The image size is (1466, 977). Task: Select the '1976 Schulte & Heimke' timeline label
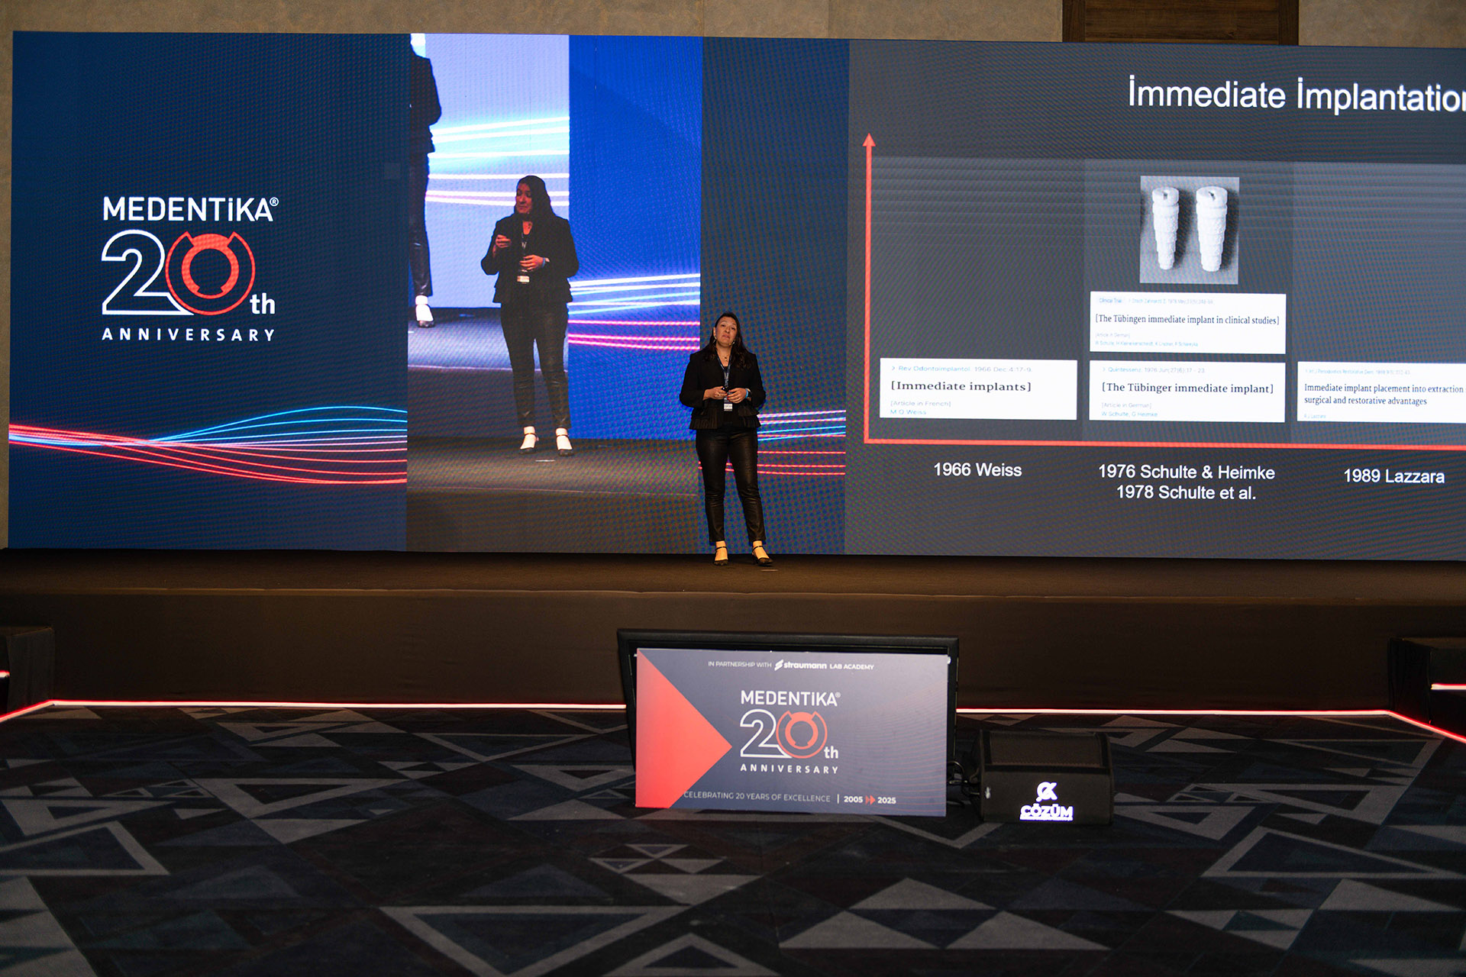1186,472
